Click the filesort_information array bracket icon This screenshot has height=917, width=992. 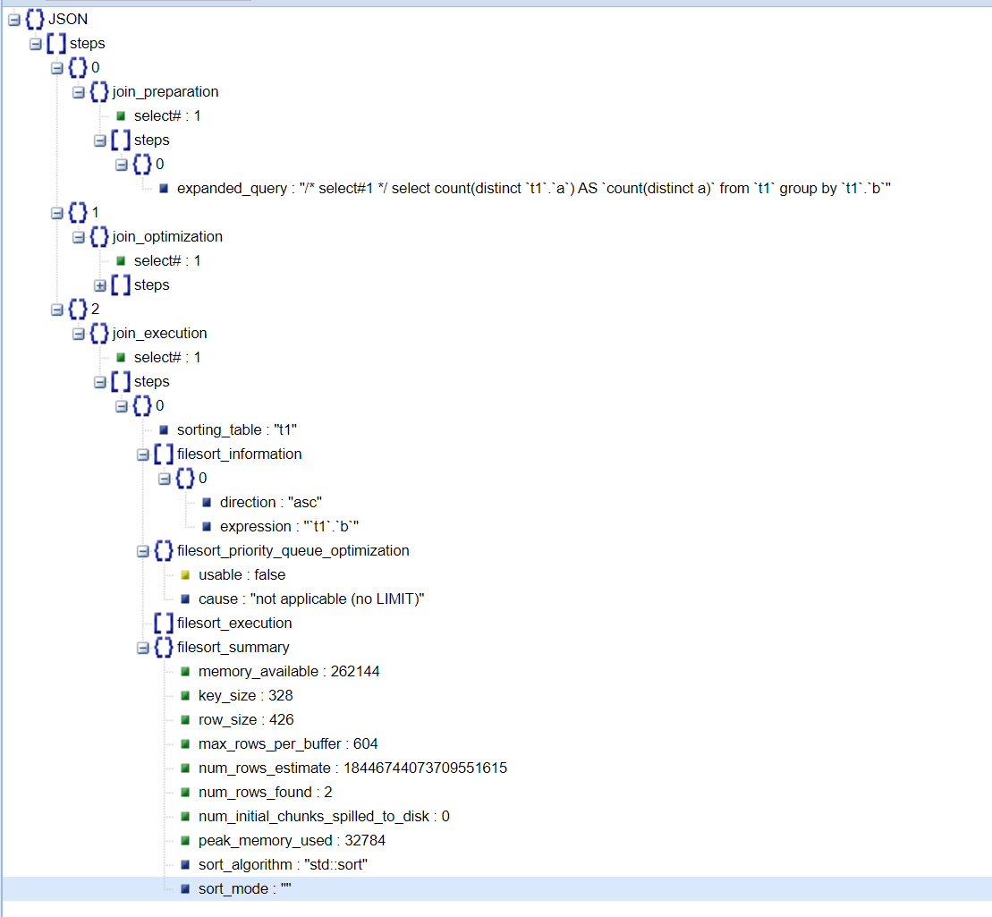coord(164,454)
